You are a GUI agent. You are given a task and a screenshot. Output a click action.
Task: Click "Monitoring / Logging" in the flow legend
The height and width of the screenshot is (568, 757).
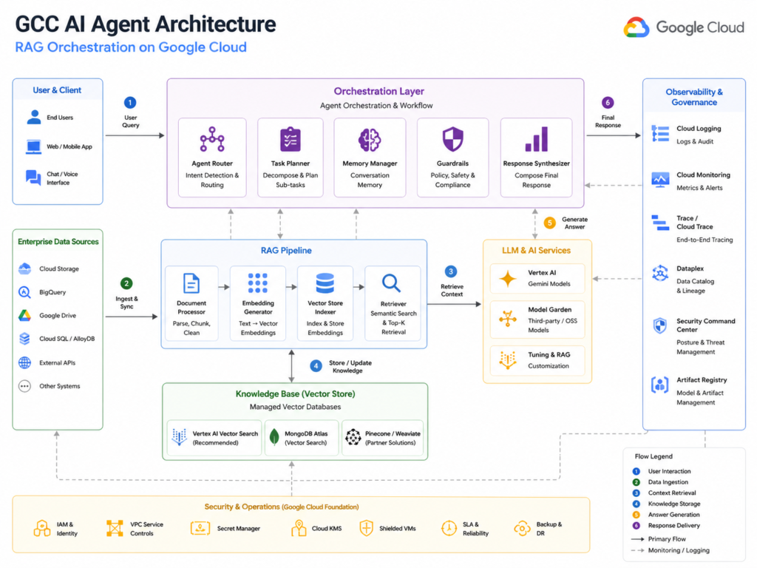pos(679,550)
